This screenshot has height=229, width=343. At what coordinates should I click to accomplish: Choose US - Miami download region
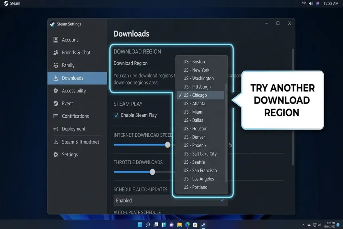pyautogui.click(x=200, y=112)
